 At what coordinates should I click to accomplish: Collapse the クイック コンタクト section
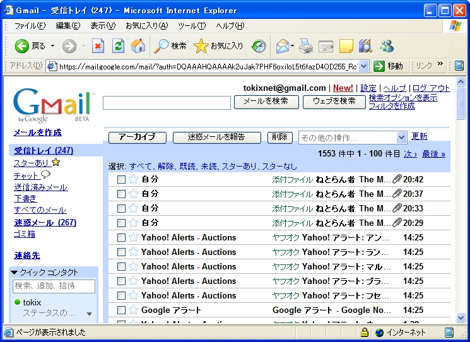pyautogui.click(x=14, y=273)
